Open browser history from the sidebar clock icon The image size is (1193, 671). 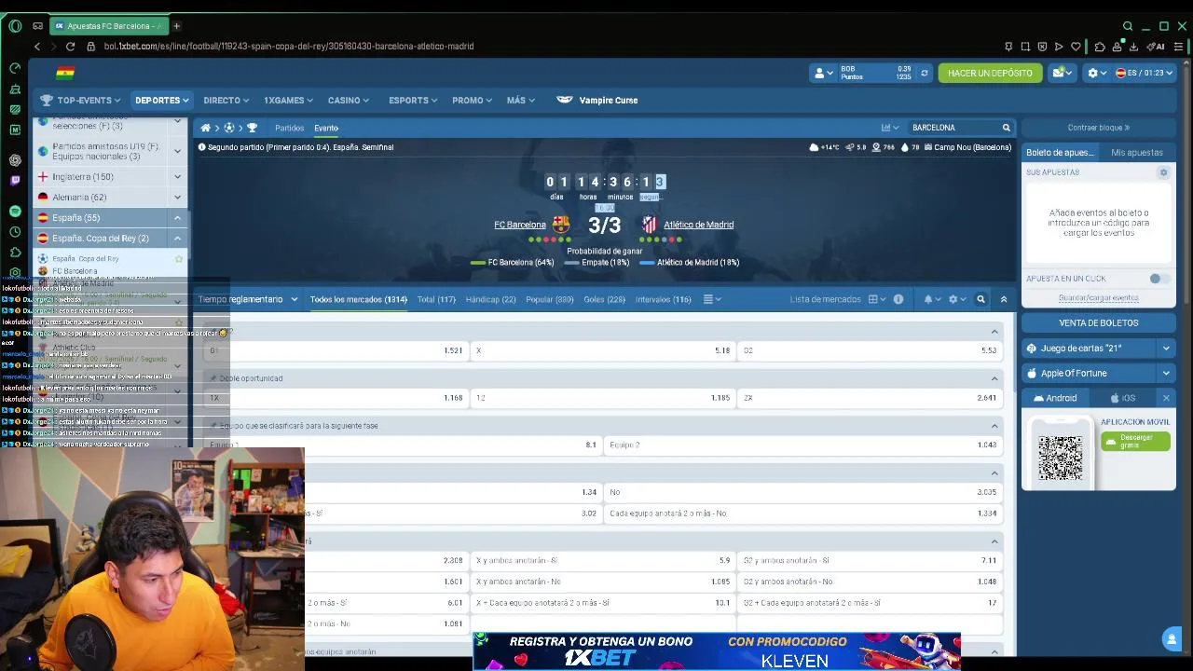coord(15,232)
